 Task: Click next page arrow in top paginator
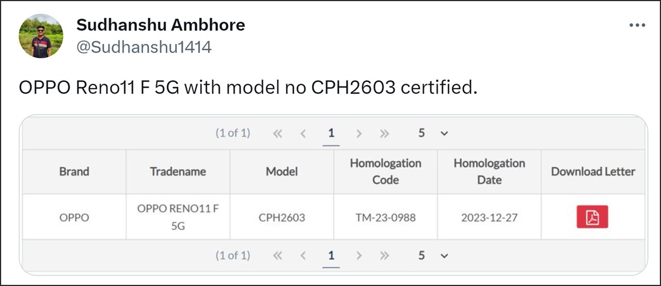(x=359, y=133)
